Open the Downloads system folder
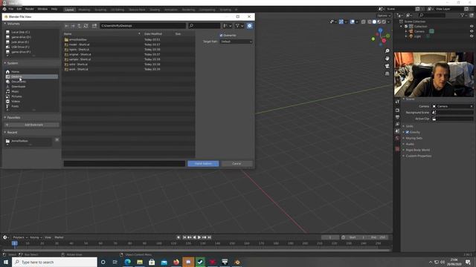 18,87
